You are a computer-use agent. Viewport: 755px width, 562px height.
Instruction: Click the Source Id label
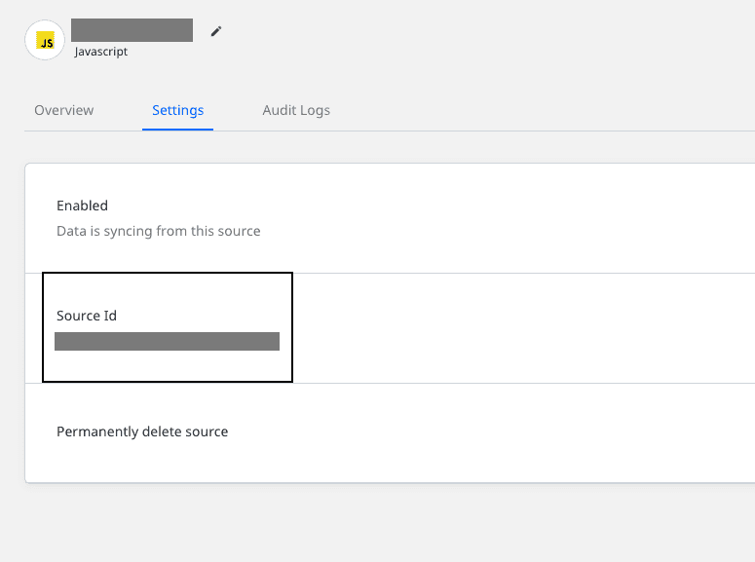tap(87, 316)
